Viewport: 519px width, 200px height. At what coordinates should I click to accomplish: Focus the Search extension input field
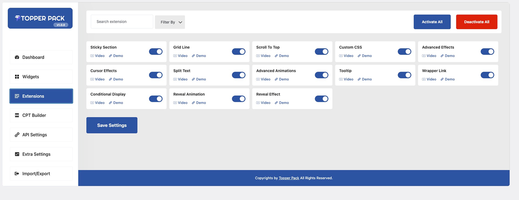(122, 22)
